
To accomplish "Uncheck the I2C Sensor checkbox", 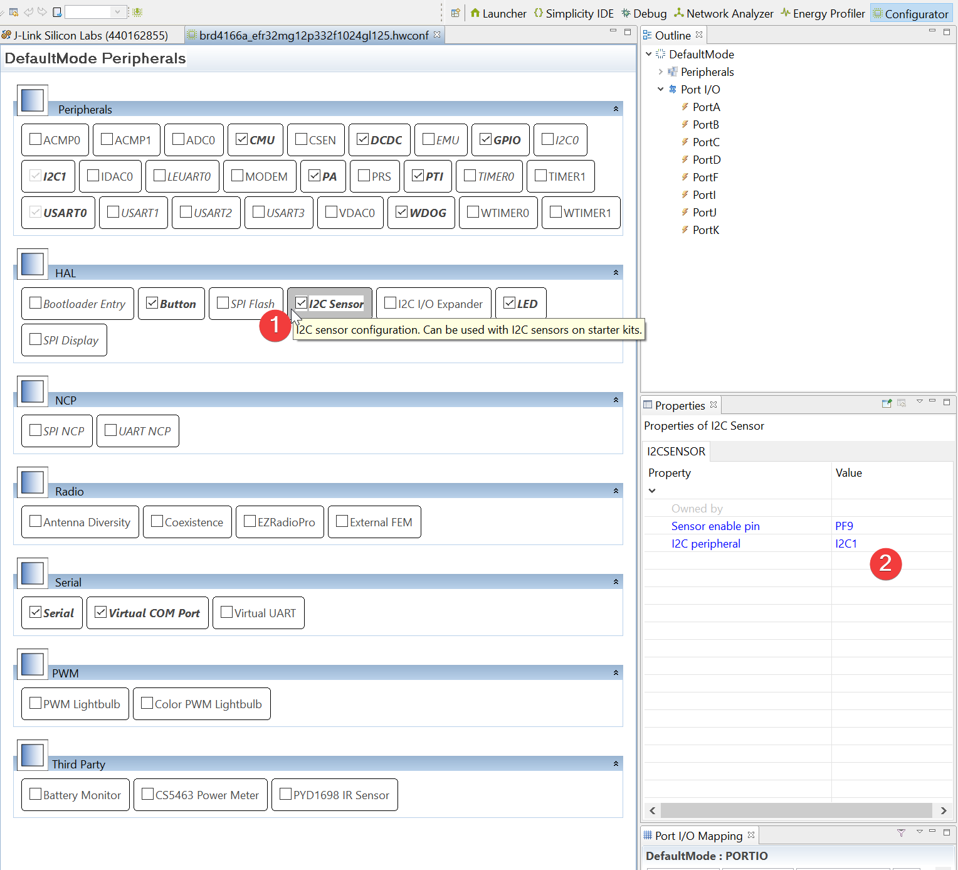I will point(302,303).
